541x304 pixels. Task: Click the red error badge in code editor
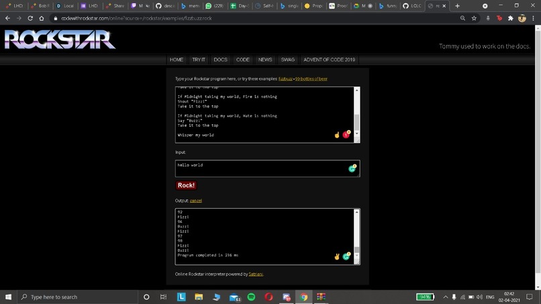pyautogui.click(x=346, y=135)
